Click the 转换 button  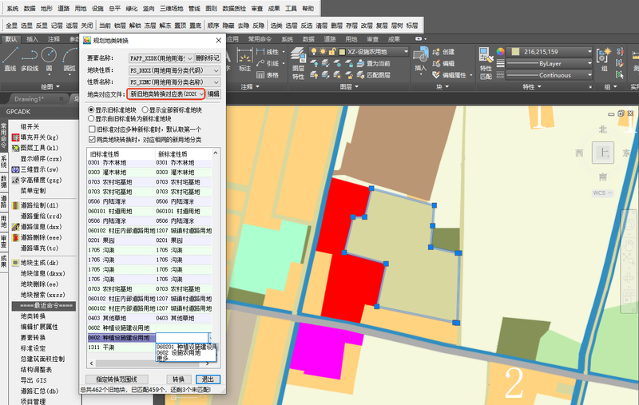[x=178, y=379]
